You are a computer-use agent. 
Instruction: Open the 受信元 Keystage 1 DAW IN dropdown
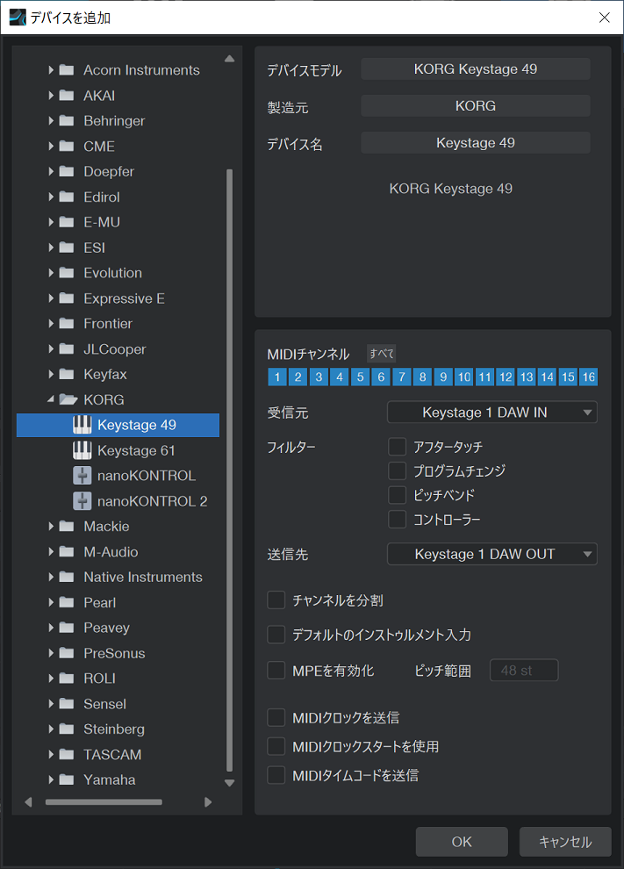tap(492, 413)
